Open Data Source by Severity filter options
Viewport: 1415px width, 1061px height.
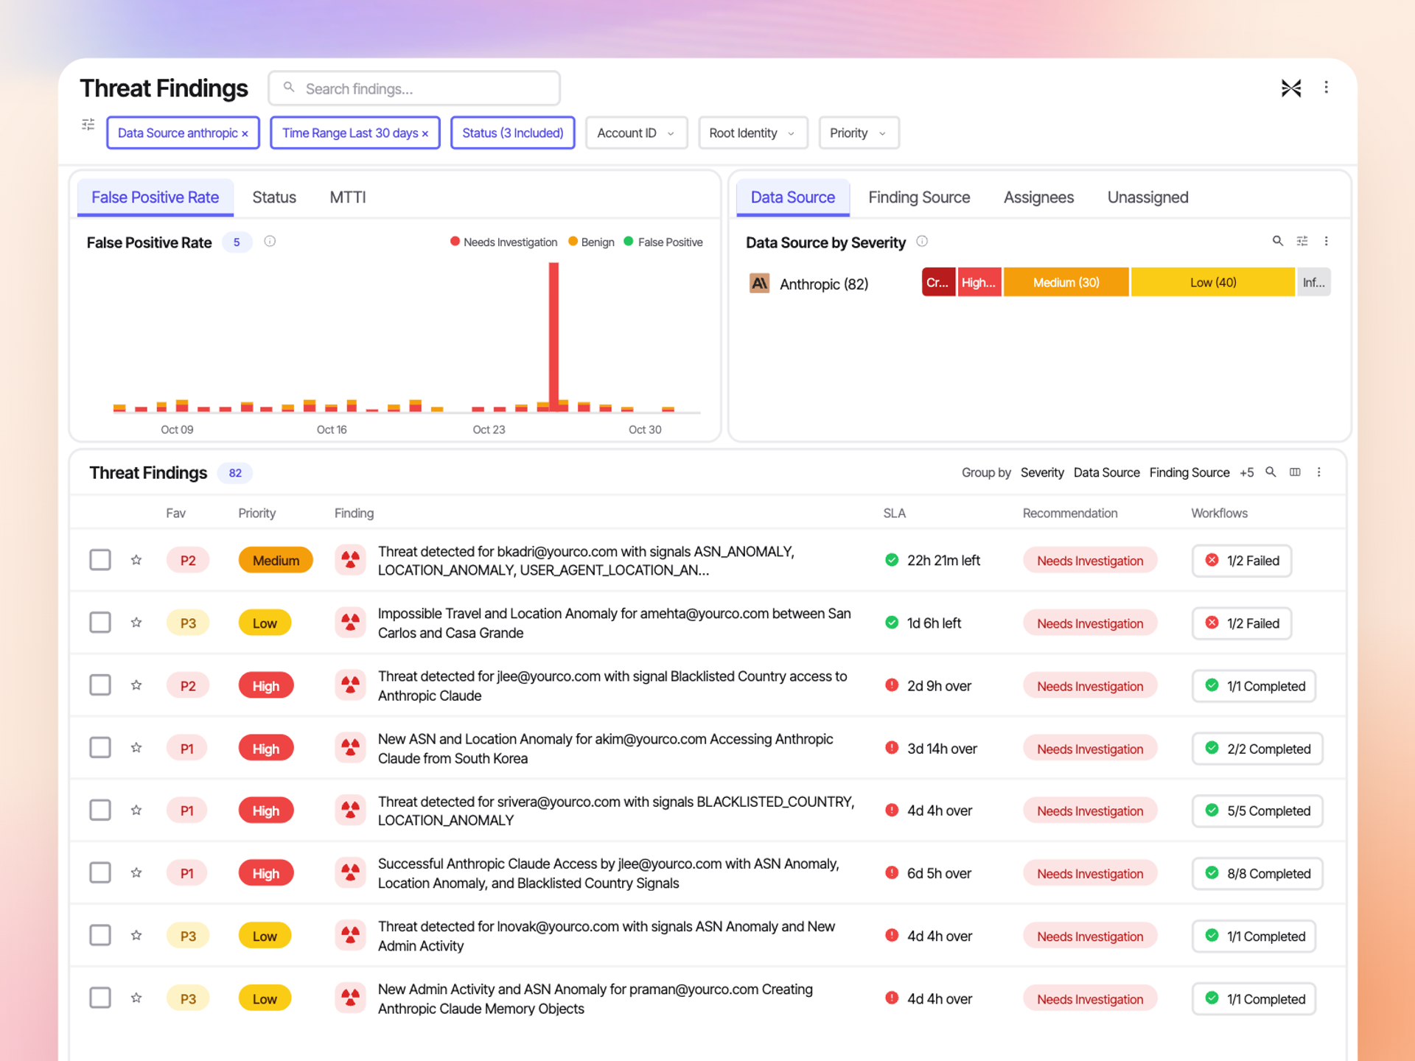click(x=1302, y=241)
